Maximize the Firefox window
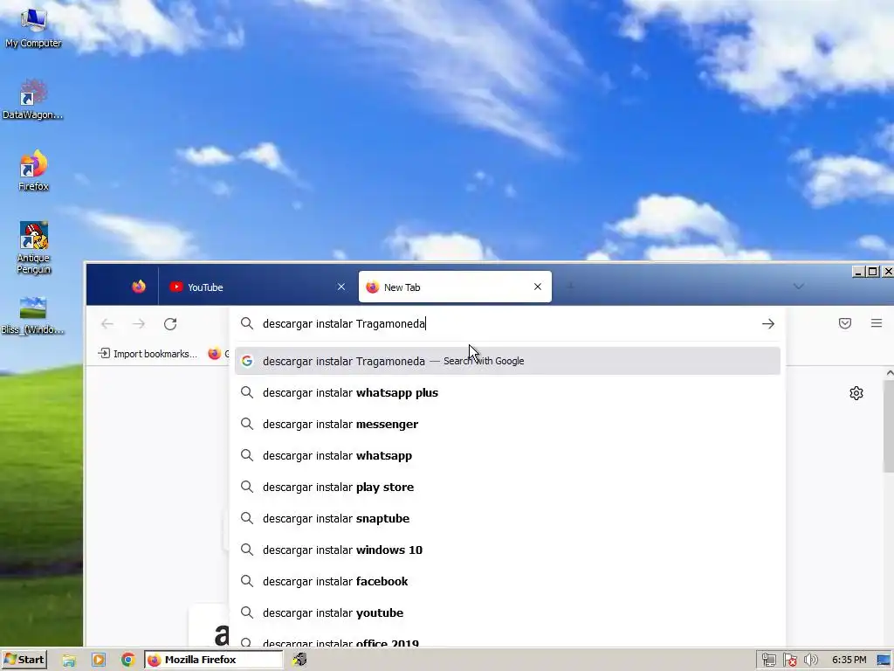894x671 pixels. click(x=872, y=272)
